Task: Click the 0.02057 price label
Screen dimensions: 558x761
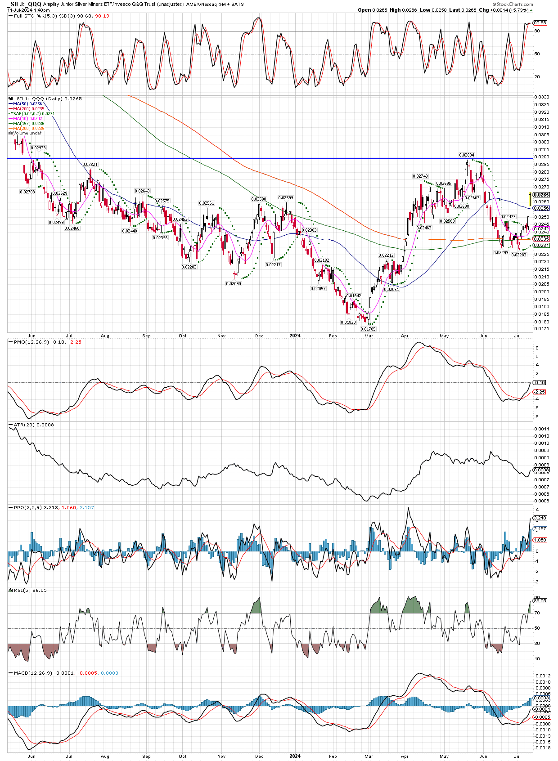Action: (x=318, y=289)
